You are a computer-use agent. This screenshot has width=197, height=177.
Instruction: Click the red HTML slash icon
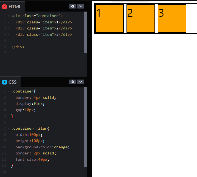click(4, 7)
